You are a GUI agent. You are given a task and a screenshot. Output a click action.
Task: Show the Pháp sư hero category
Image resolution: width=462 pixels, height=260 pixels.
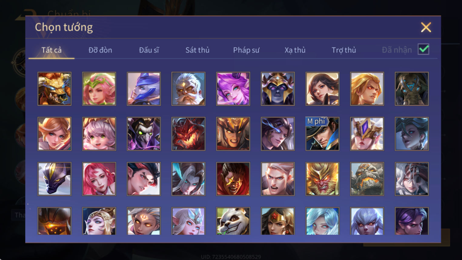pos(246,50)
